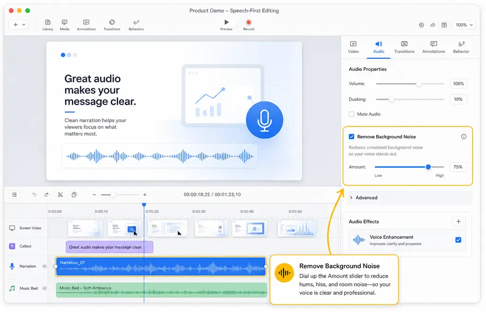
Task: Select the scissors split tool
Action: tap(60, 195)
